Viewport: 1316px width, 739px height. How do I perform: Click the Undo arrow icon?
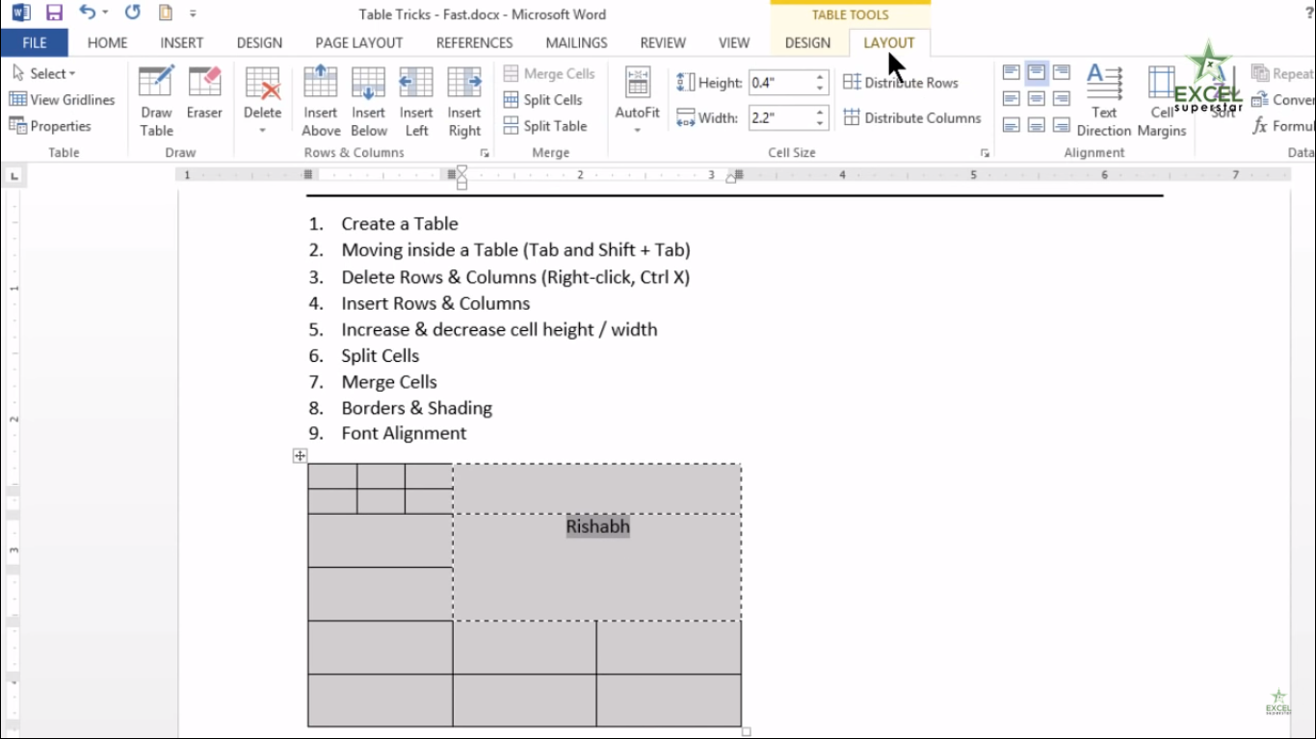click(88, 13)
